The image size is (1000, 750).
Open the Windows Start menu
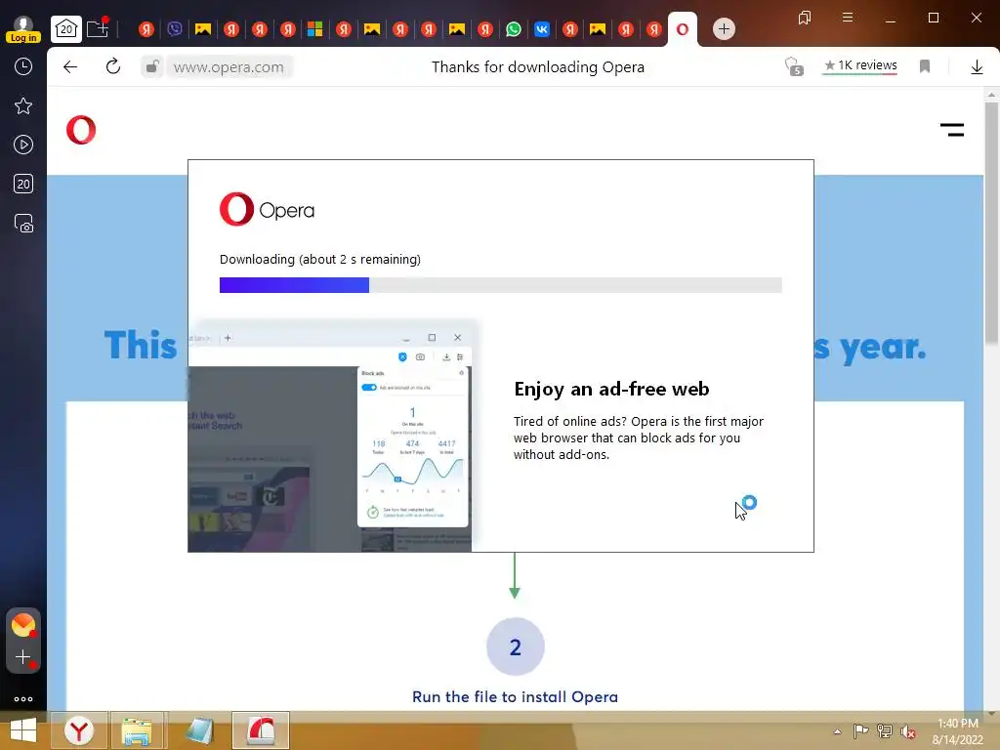pyautogui.click(x=23, y=730)
